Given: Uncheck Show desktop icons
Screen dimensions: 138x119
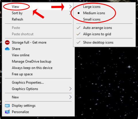Looking at the screenshot, I should click(98, 42).
